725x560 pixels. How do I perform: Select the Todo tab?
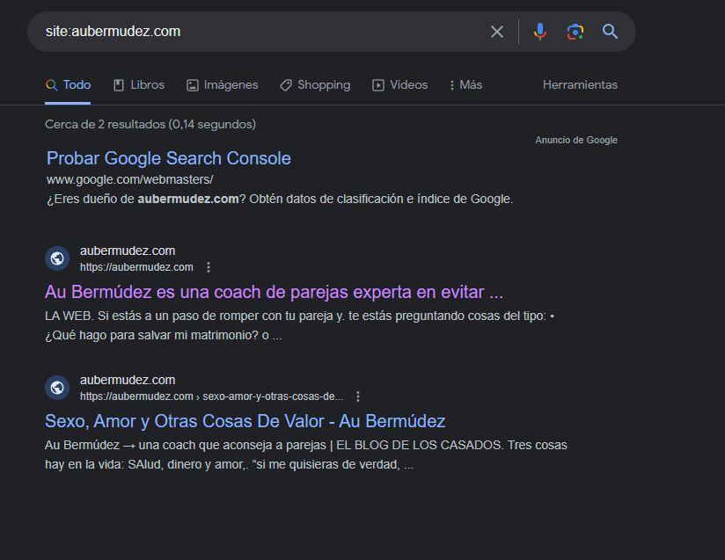pos(68,85)
